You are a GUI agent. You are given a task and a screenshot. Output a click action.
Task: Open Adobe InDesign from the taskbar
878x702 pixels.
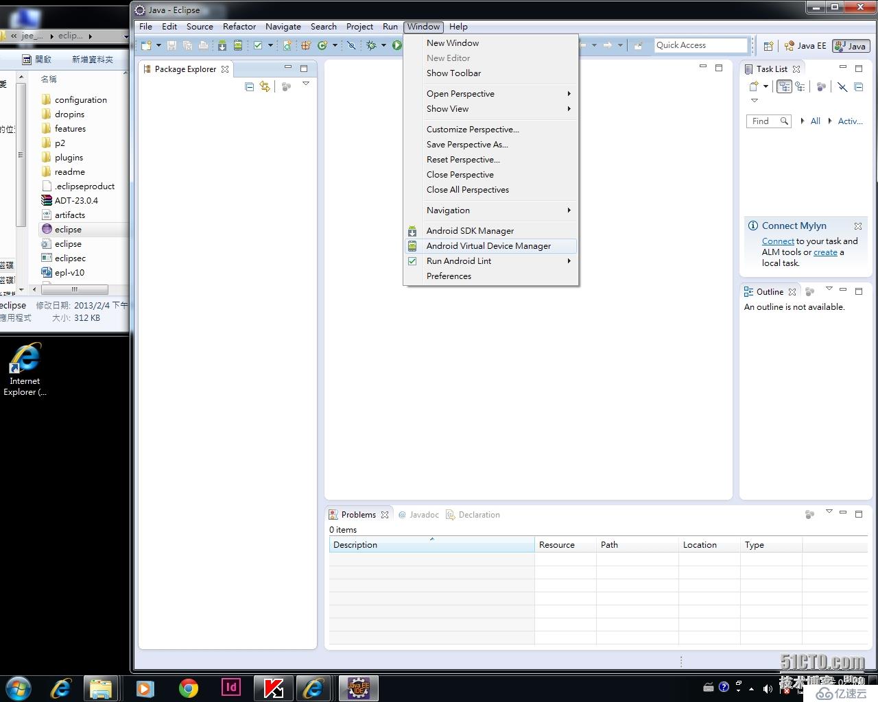click(x=231, y=687)
